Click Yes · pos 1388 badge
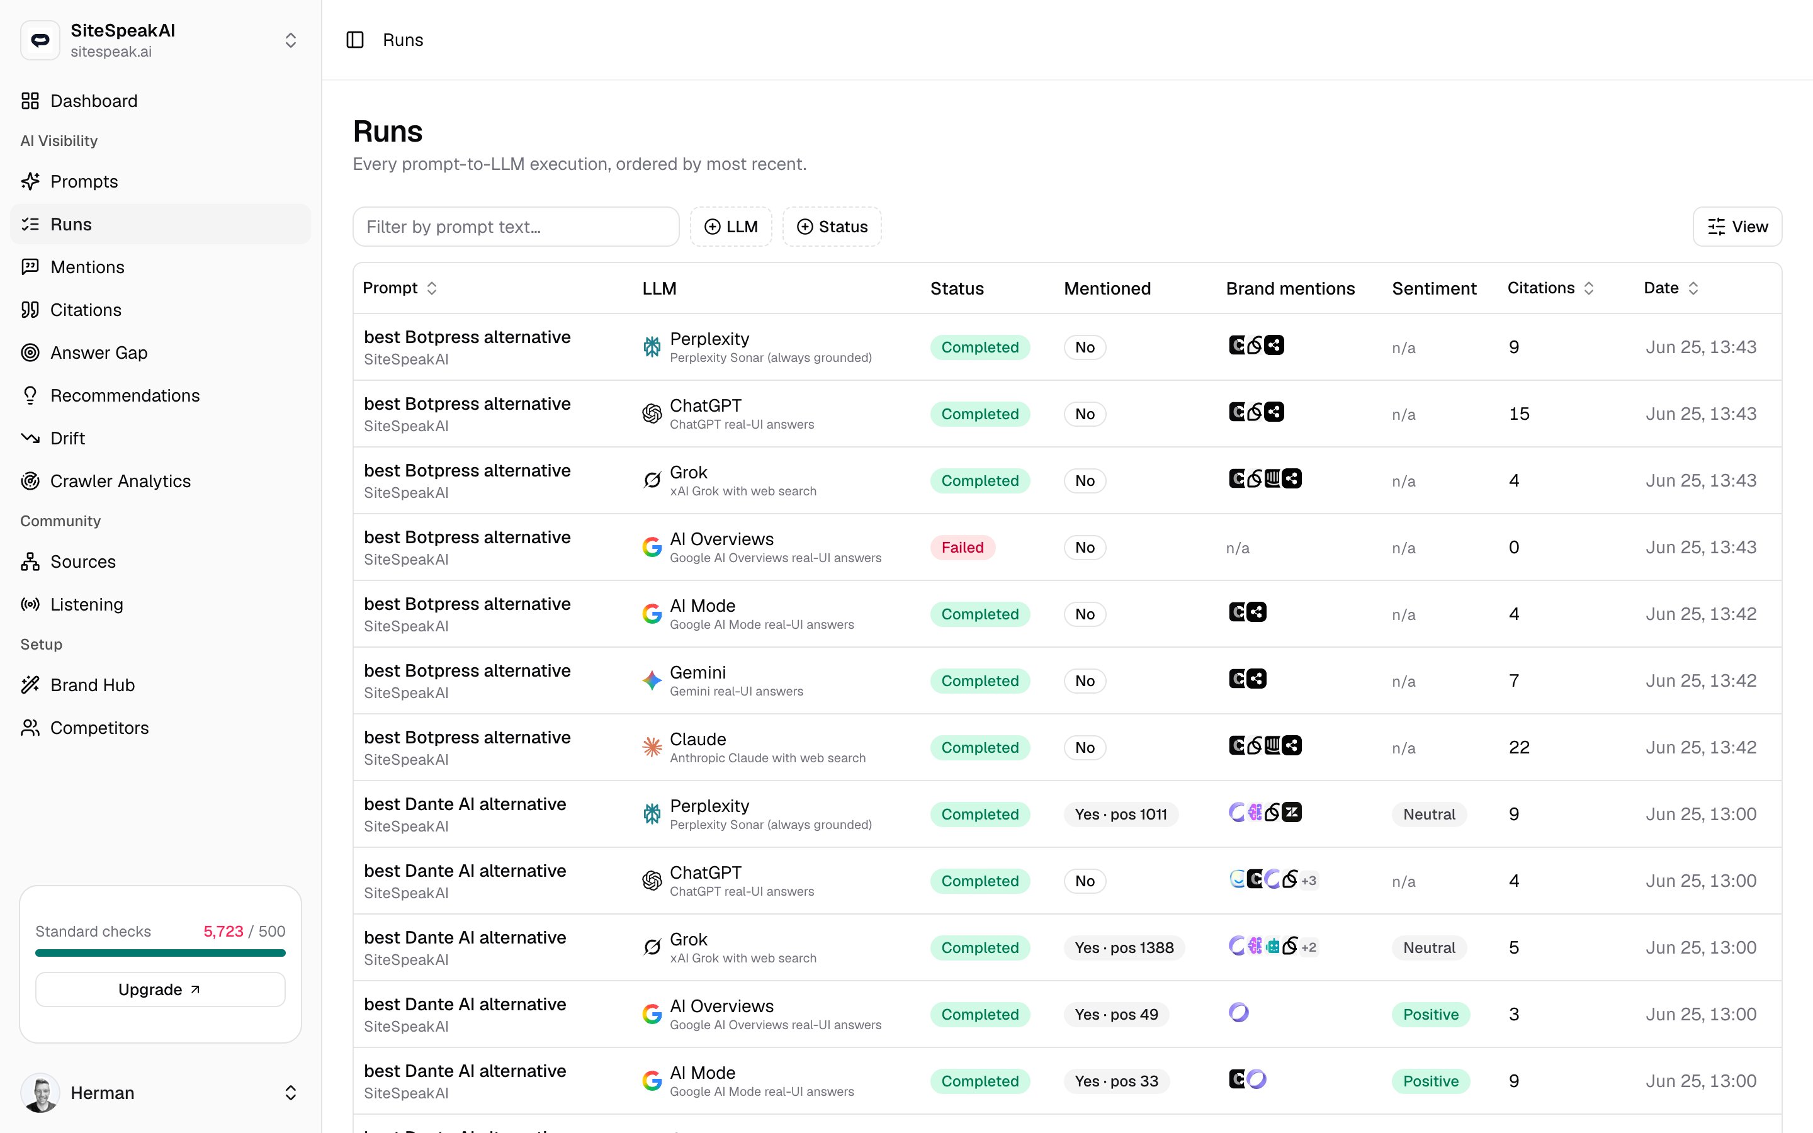This screenshot has height=1133, width=1813. coord(1124,947)
